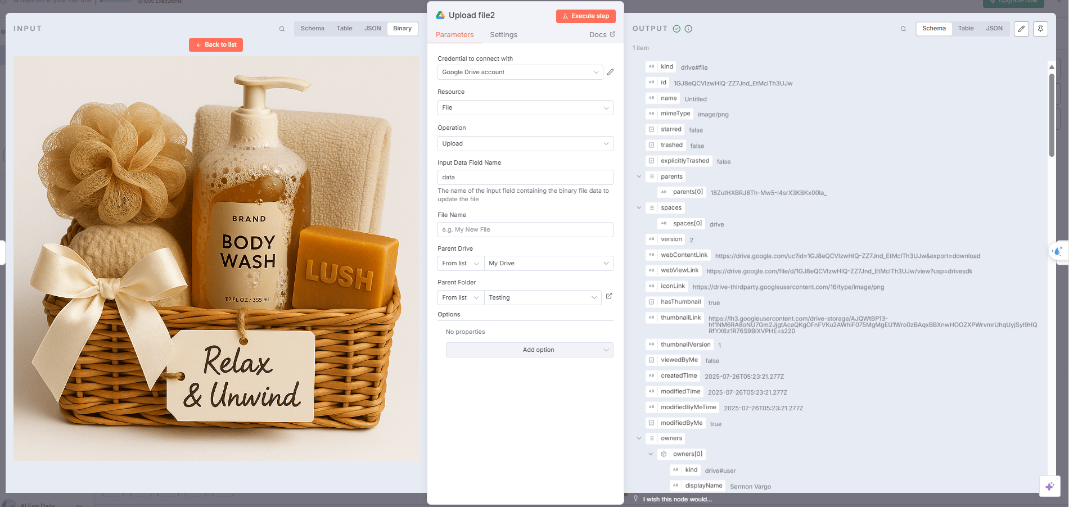Switch Input view to JSON
The image size is (1069, 507).
pos(372,29)
